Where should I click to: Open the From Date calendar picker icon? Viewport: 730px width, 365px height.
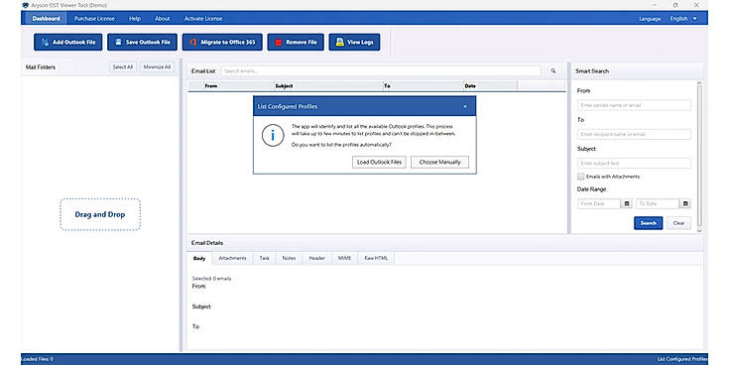(x=627, y=204)
